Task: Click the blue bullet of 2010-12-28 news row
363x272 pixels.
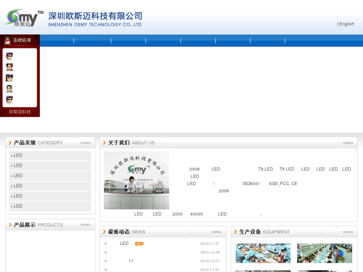Action: point(105,253)
